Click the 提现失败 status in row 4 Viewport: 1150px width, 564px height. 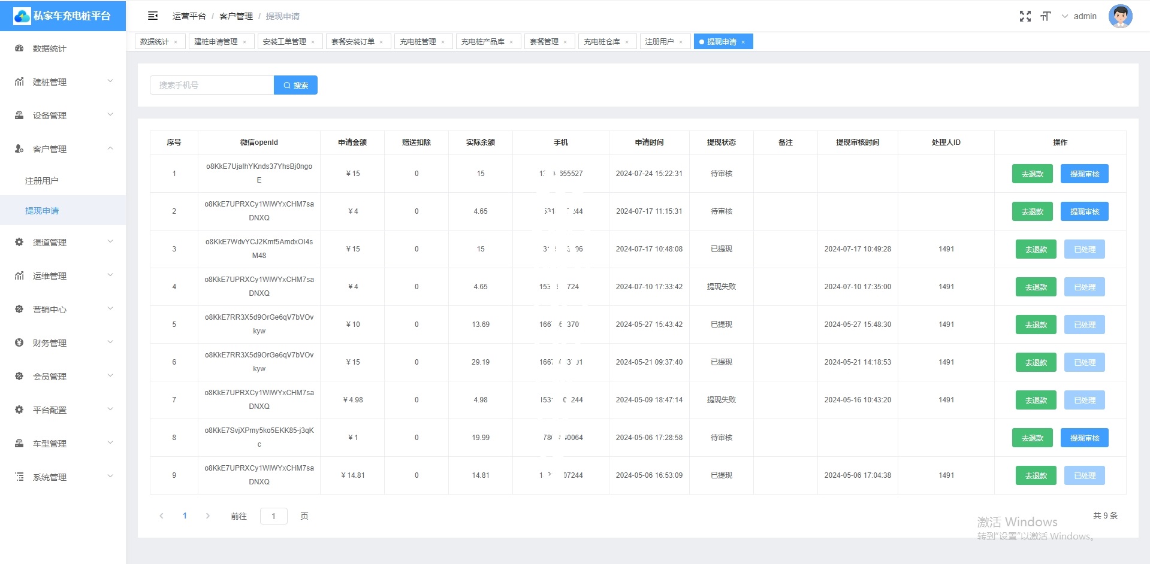(x=722, y=287)
